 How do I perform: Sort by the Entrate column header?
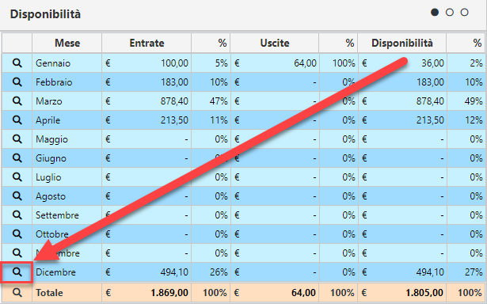[146, 43]
